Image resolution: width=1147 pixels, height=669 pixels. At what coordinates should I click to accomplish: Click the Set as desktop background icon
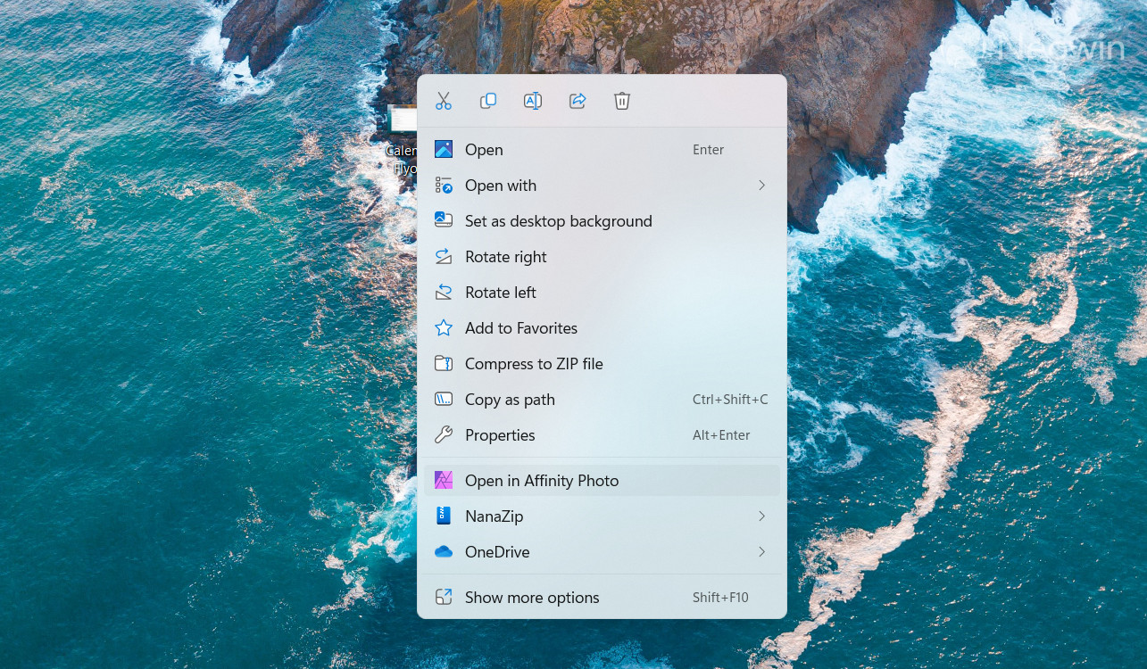click(444, 221)
